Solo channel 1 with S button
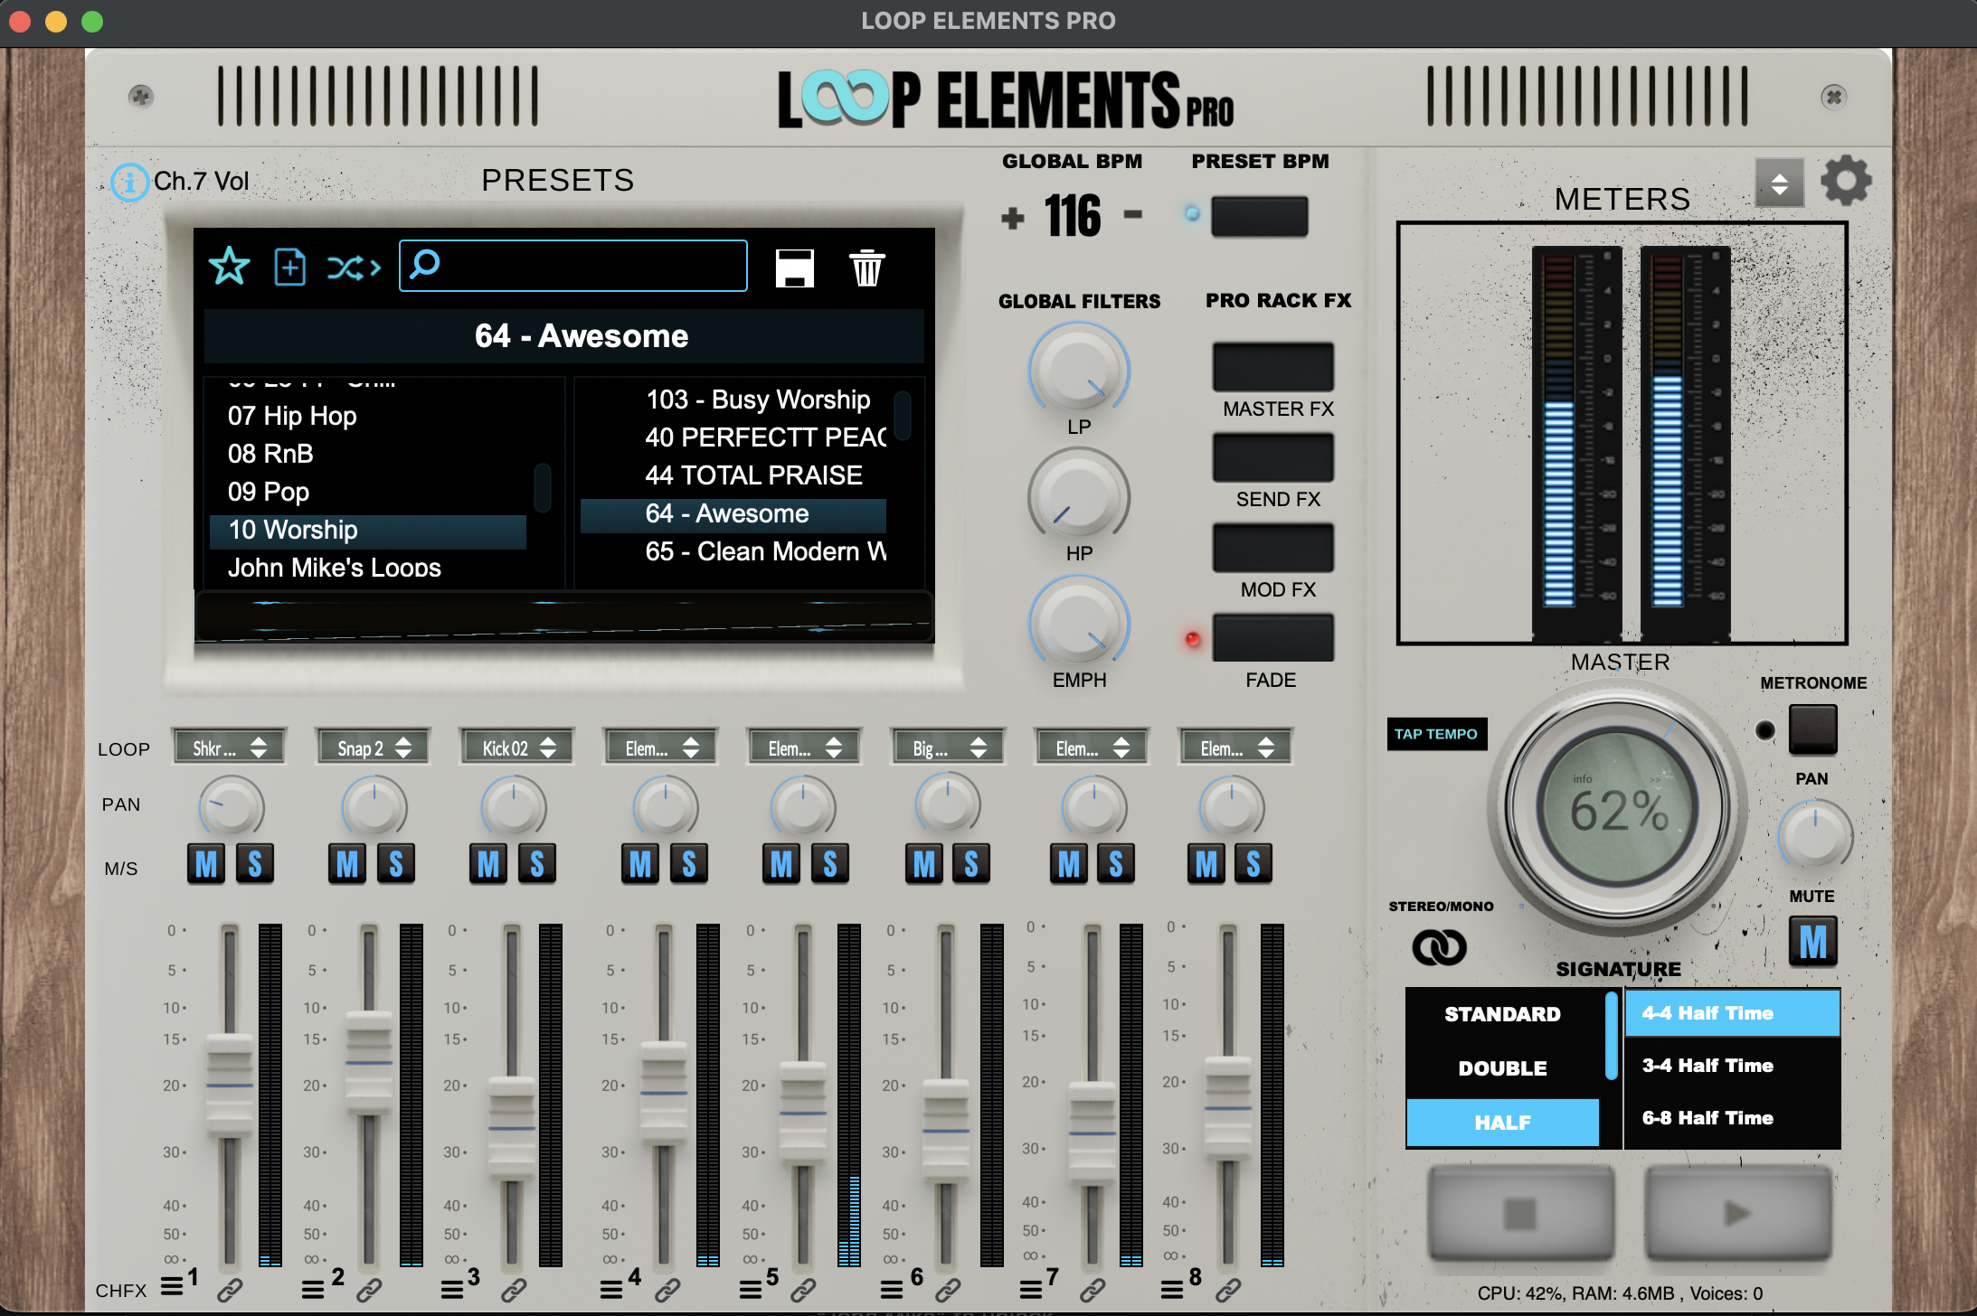The height and width of the screenshot is (1316, 1977). coord(255,864)
